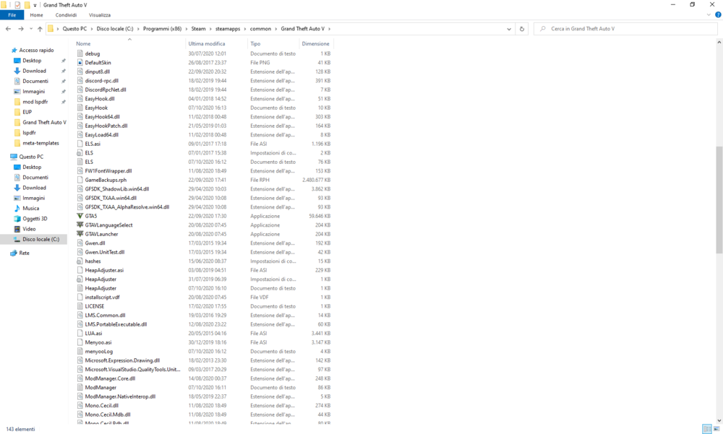Viewport: 723px width, 434px height.
Task: Click Questo PC in the address path
Action: click(74, 29)
